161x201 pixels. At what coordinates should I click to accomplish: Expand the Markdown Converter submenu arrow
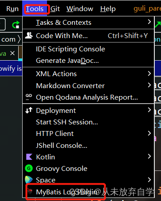[x=149, y=85]
